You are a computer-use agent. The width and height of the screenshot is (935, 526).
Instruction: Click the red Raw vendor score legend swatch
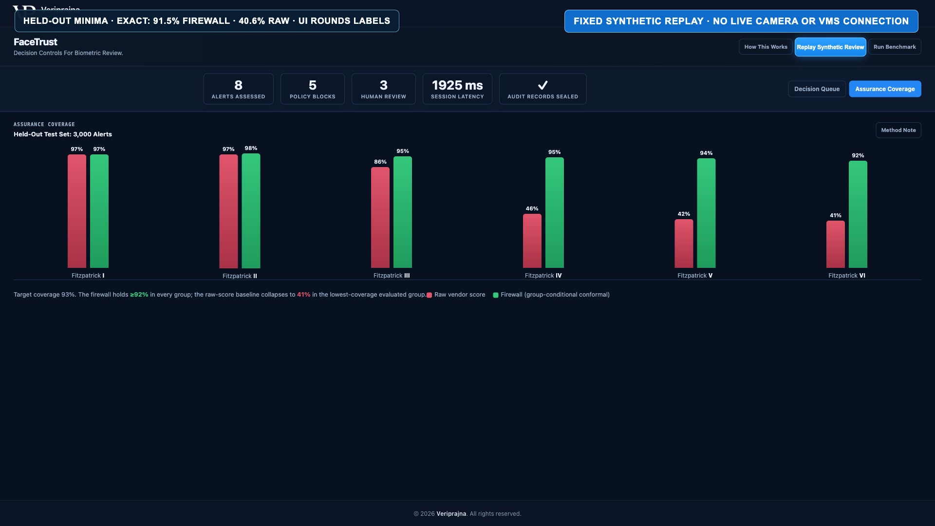click(429, 295)
